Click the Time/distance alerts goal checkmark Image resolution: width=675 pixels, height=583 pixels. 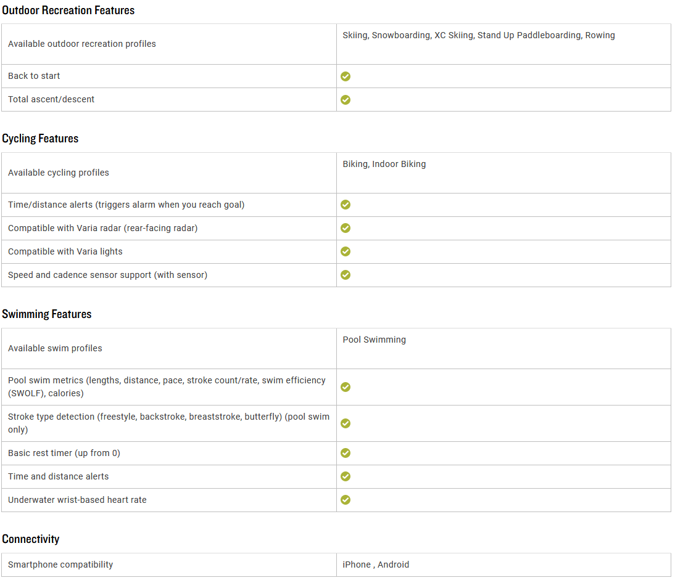(346, 205)
